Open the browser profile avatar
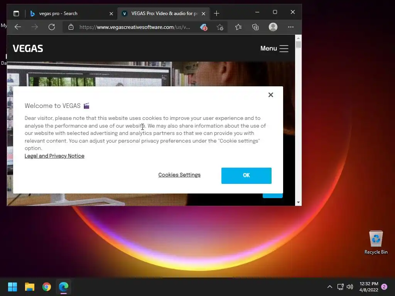This screenshot has width=395, height=296. tap(273, 27)
